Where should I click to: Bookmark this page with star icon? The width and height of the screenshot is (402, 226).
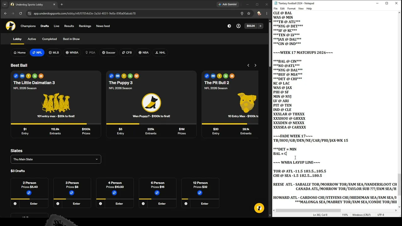click(x=249, y=13)
